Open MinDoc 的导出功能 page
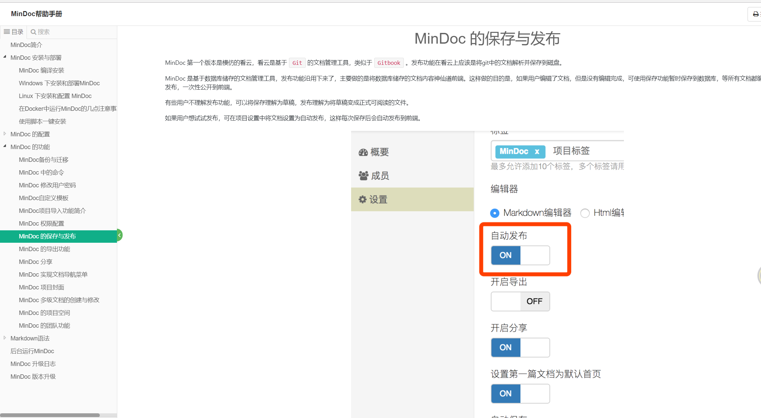Viewport: 761px width, 418px height. point(44,249)
